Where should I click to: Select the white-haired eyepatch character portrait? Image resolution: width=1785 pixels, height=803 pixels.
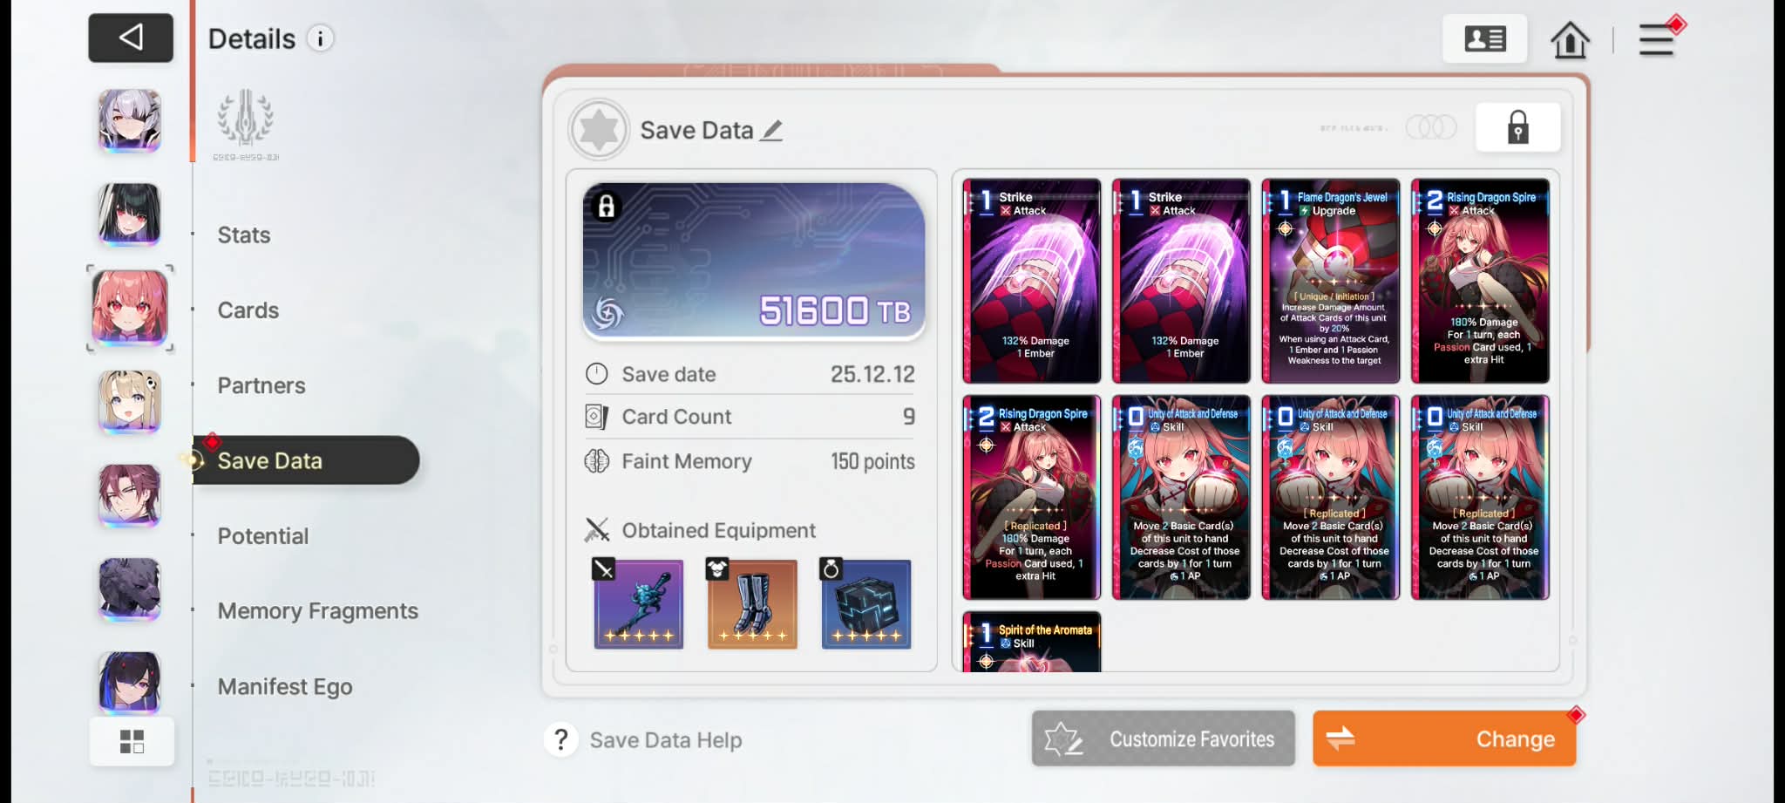click(129, 120)
